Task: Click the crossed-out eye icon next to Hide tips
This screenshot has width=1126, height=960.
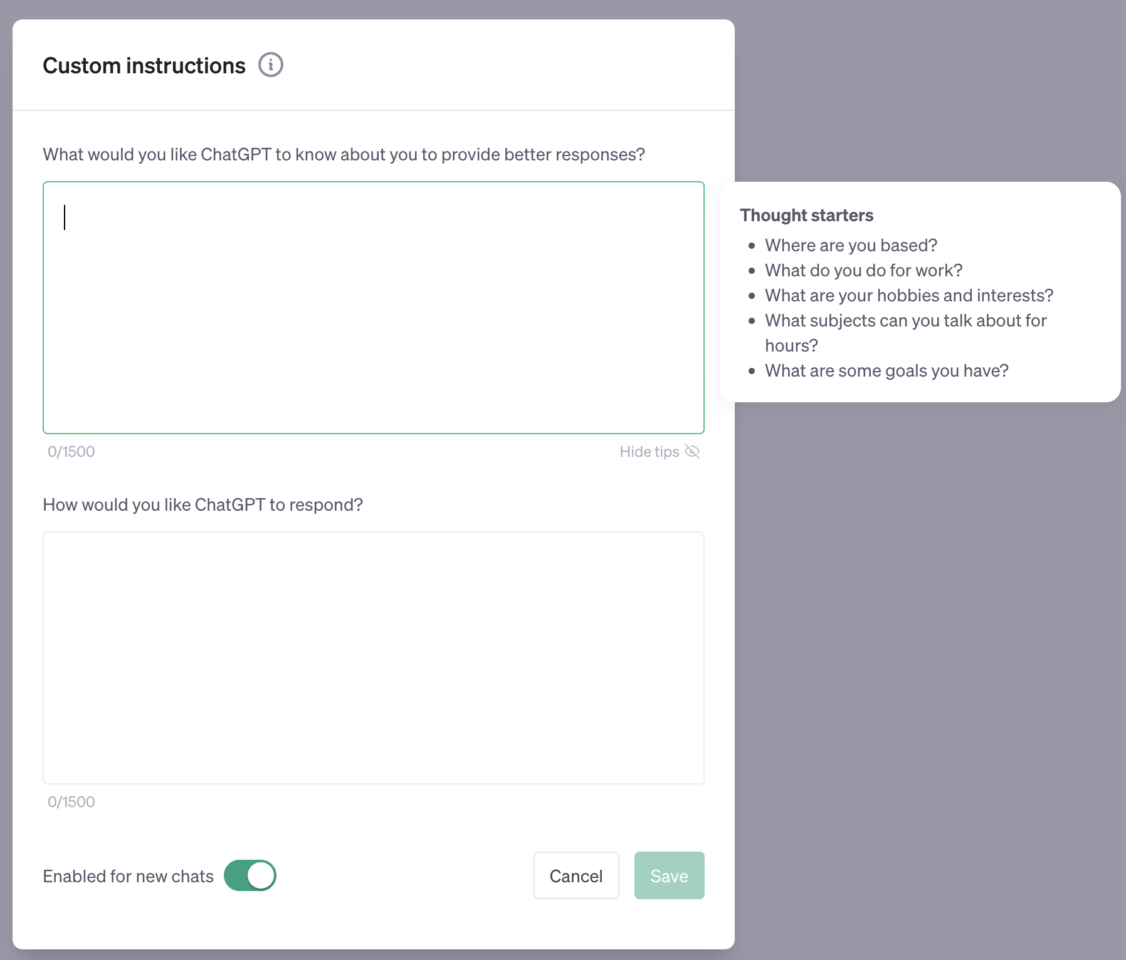Action: pyautogui.click(x=692, y=452)
